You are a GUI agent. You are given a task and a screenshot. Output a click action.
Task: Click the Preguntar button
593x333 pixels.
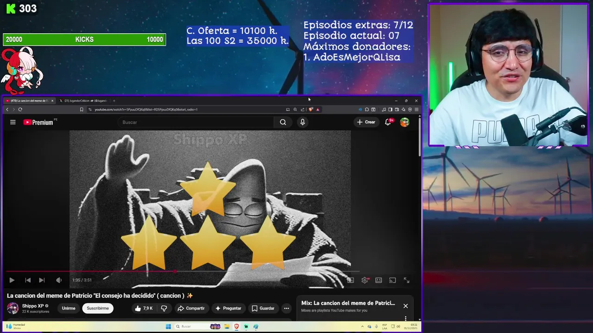coord(228,308)
